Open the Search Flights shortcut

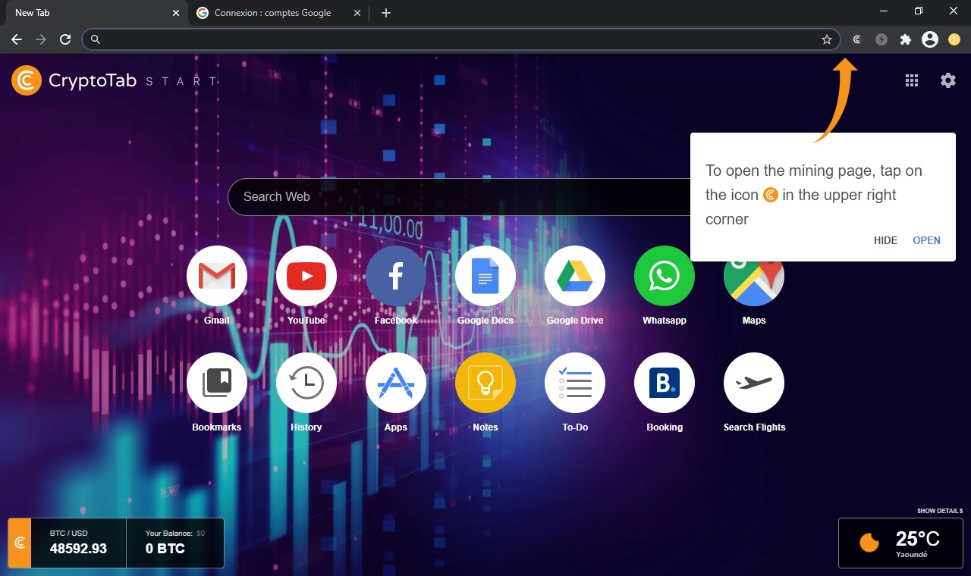tap(754, 383)
